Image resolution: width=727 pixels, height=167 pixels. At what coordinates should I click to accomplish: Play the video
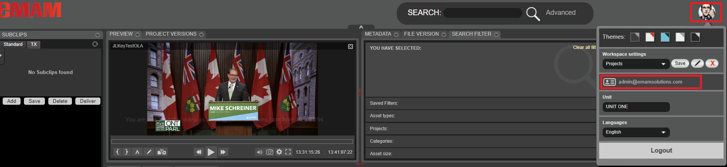coord(211,152)
